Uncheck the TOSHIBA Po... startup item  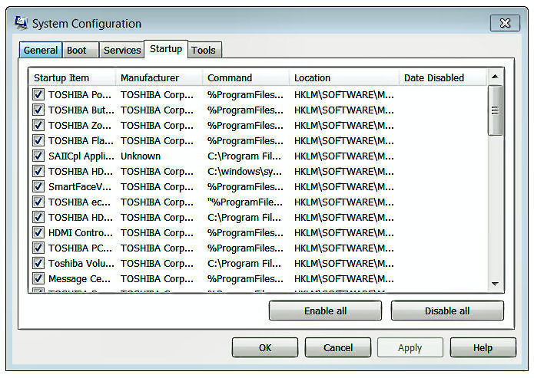(x=38, y=94)
